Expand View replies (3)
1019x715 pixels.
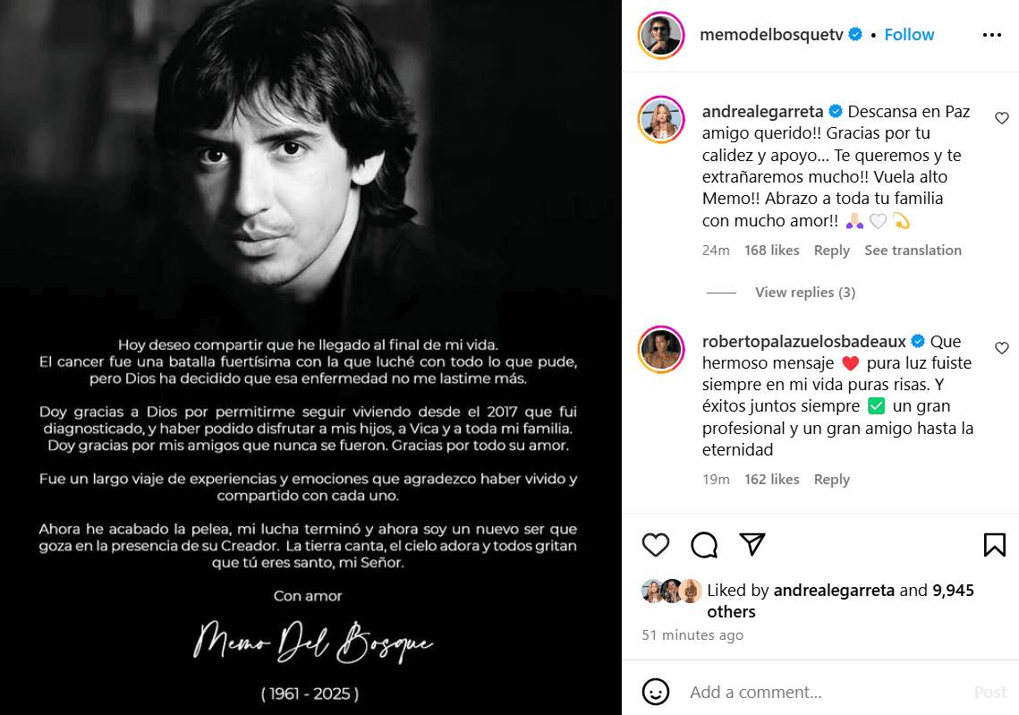click(805, 293)
